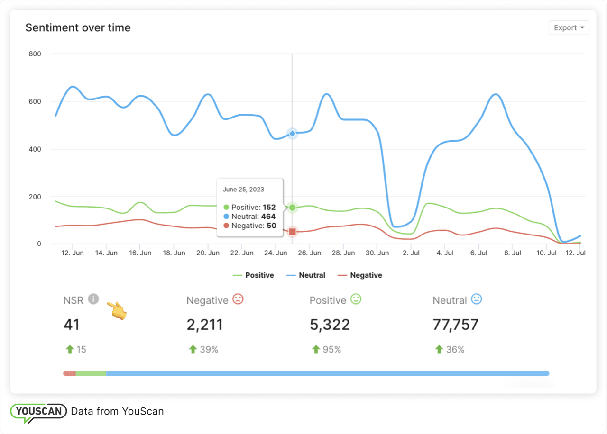The height and width of the screenshot is (434, 607).
Task: Open the Export dropdown
Action: (569, 27)
